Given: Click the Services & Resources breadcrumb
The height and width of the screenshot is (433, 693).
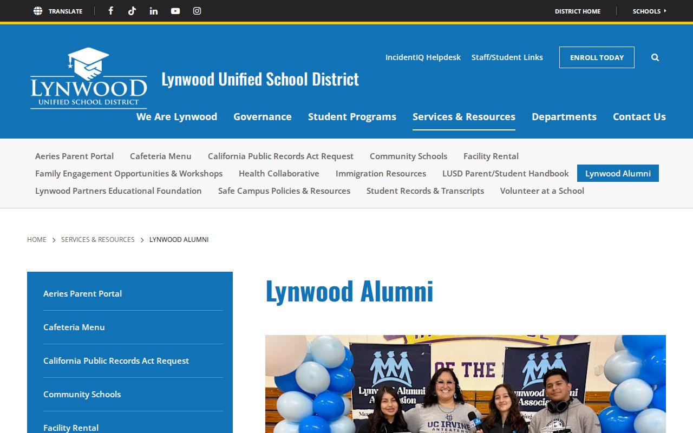Looking at the screenshot, I should click(x=98, y=239).
